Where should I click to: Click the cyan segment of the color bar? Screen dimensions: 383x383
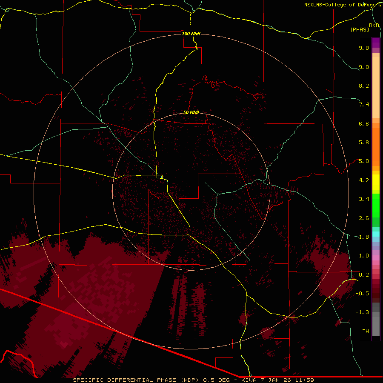tap(376, 234)
